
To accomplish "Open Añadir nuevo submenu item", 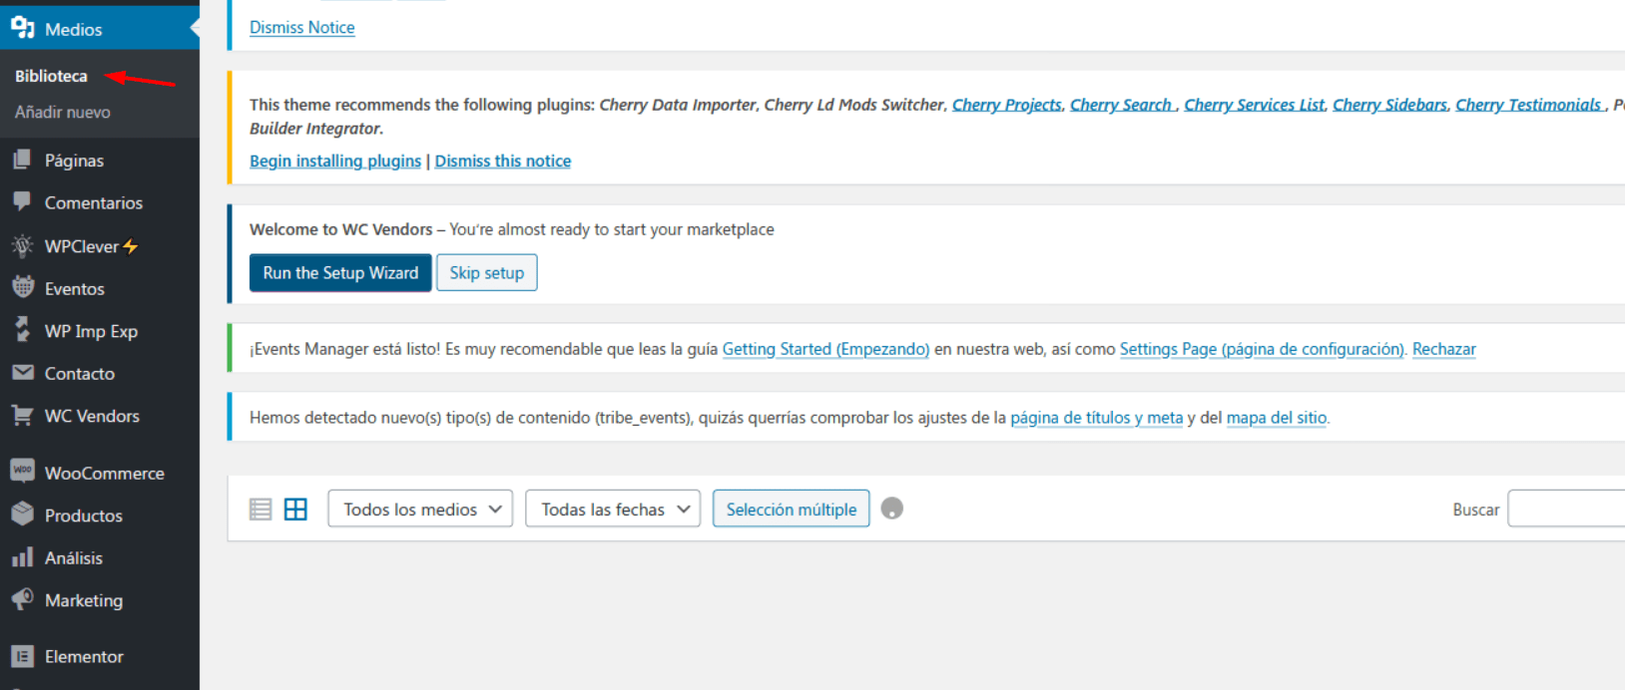I will pos(62,112).
